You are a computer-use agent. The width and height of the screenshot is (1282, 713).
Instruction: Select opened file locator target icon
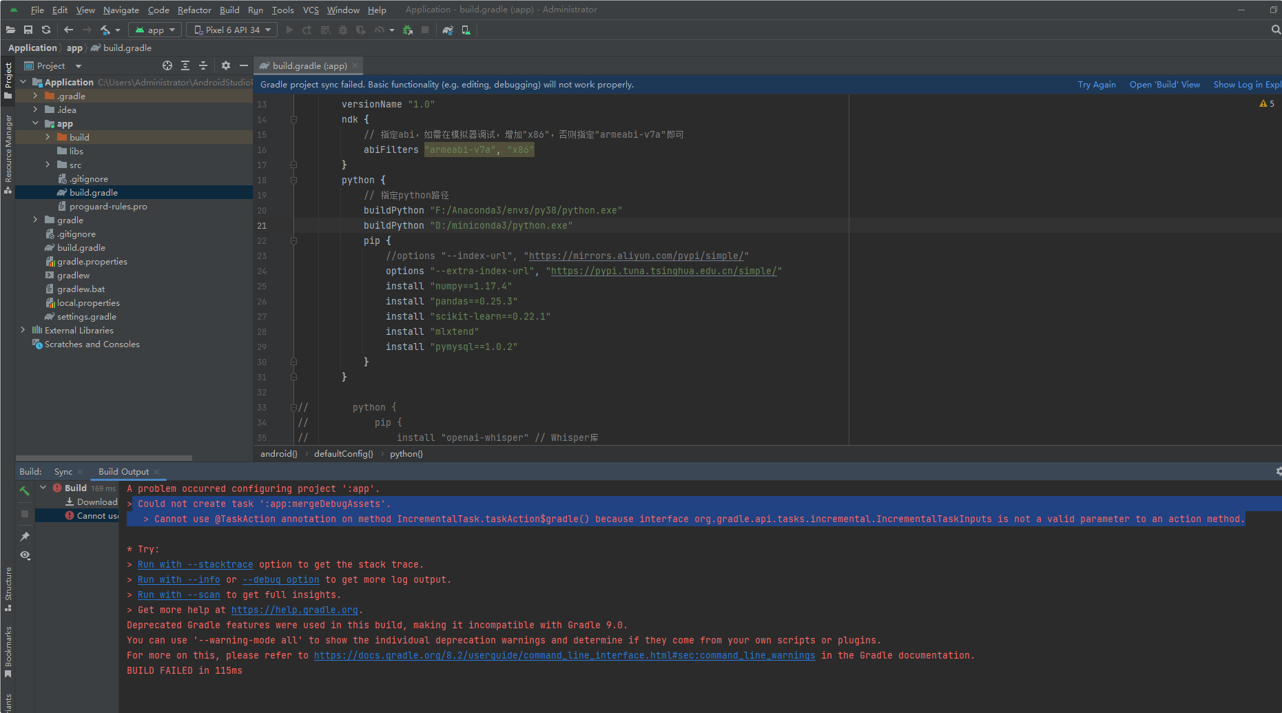pyautogui.click(x=167, y=65)
